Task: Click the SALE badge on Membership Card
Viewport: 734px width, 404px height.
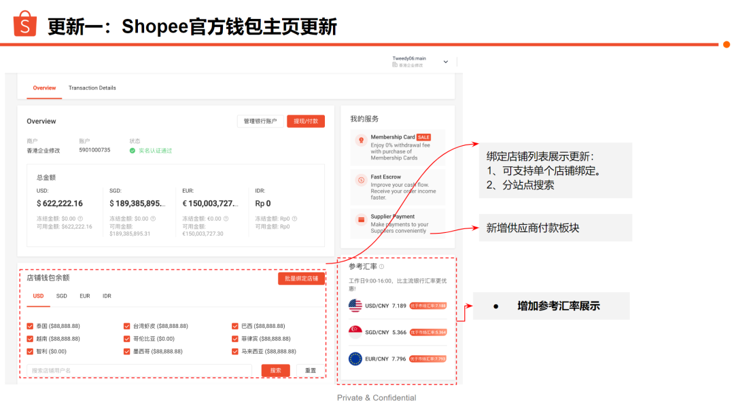Action: pos(424,138)
